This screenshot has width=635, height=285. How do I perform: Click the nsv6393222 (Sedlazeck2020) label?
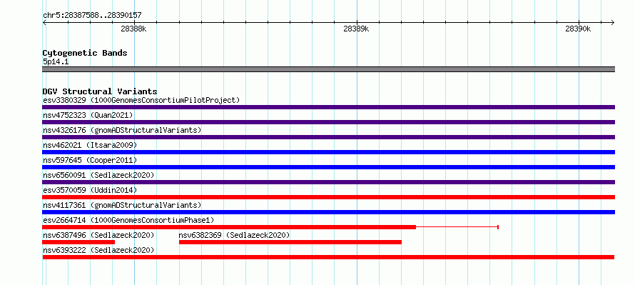coord(98,250)
